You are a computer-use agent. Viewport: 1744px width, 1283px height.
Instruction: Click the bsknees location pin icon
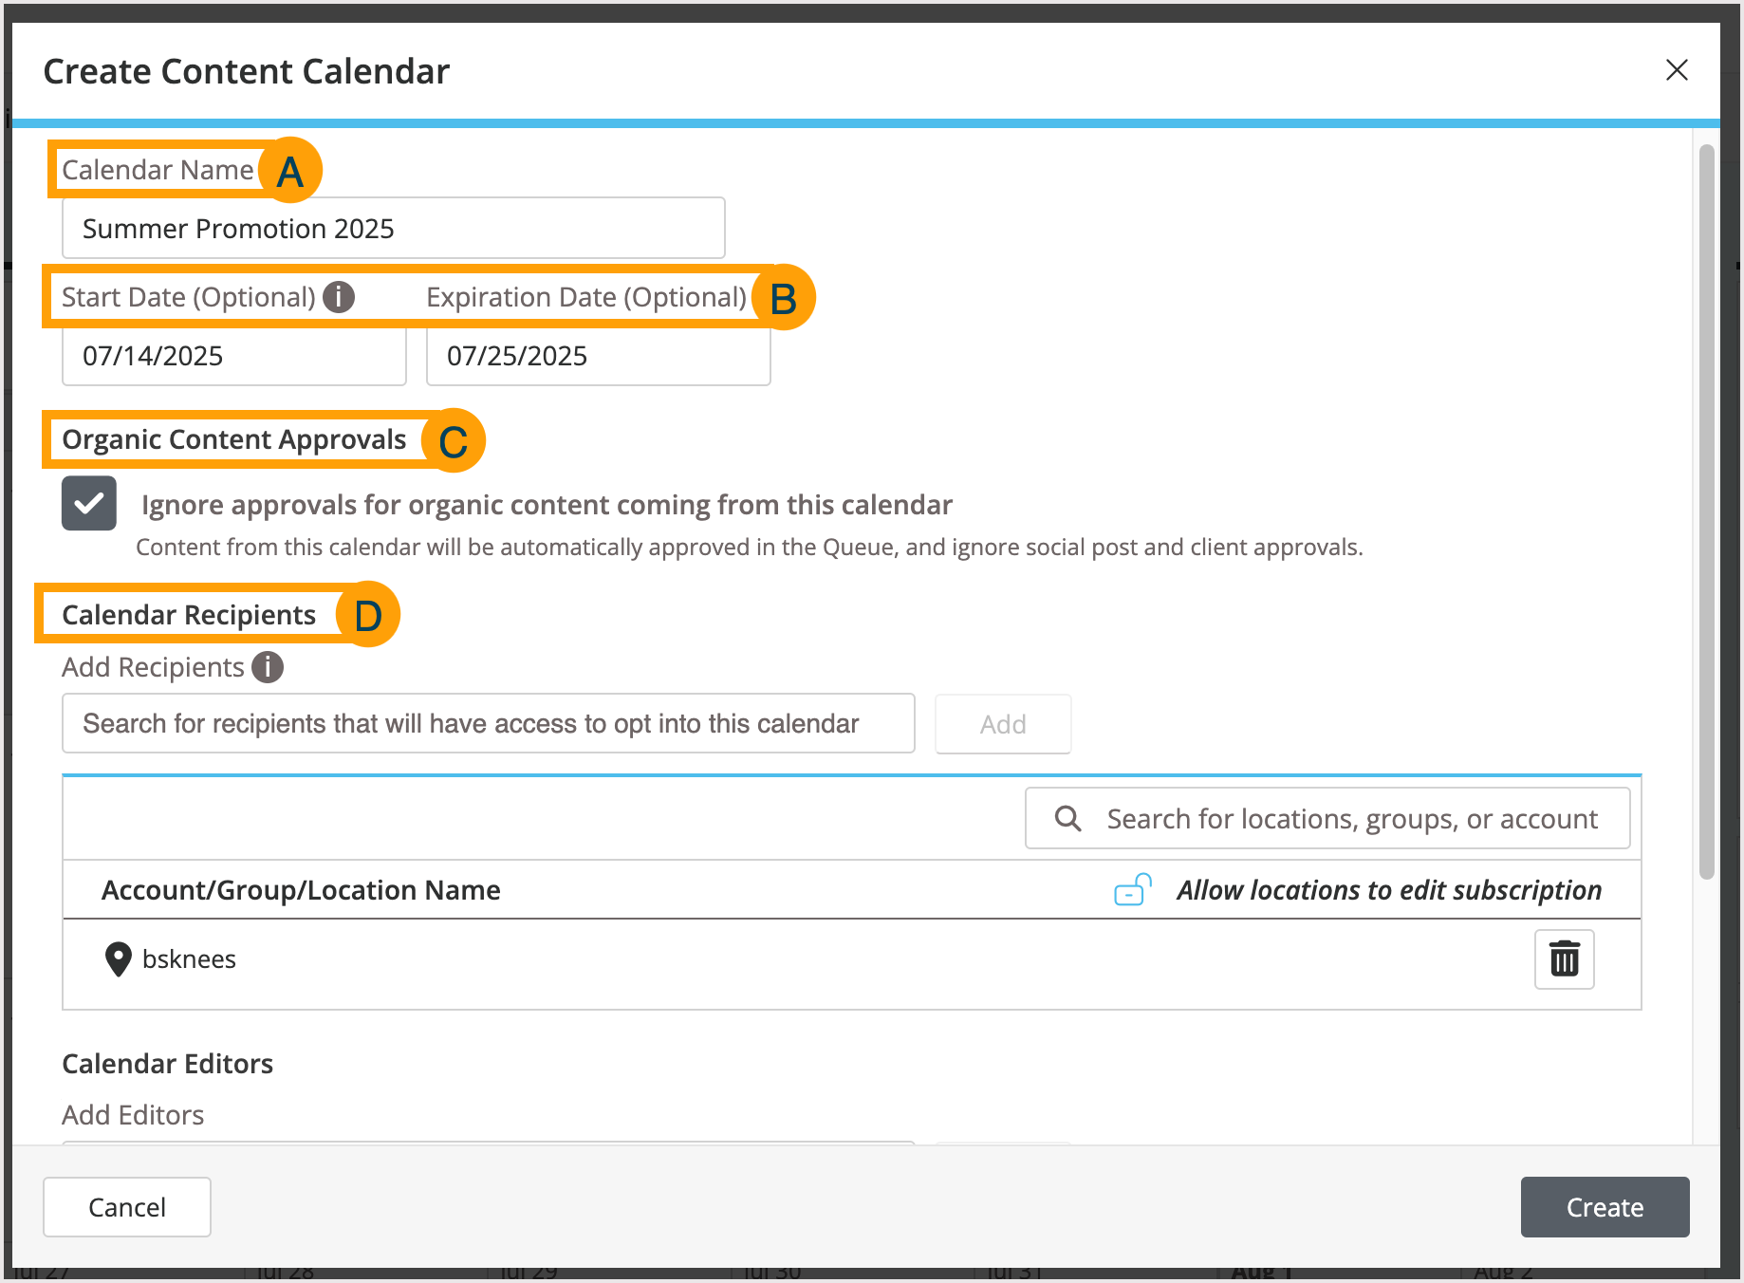118,959
